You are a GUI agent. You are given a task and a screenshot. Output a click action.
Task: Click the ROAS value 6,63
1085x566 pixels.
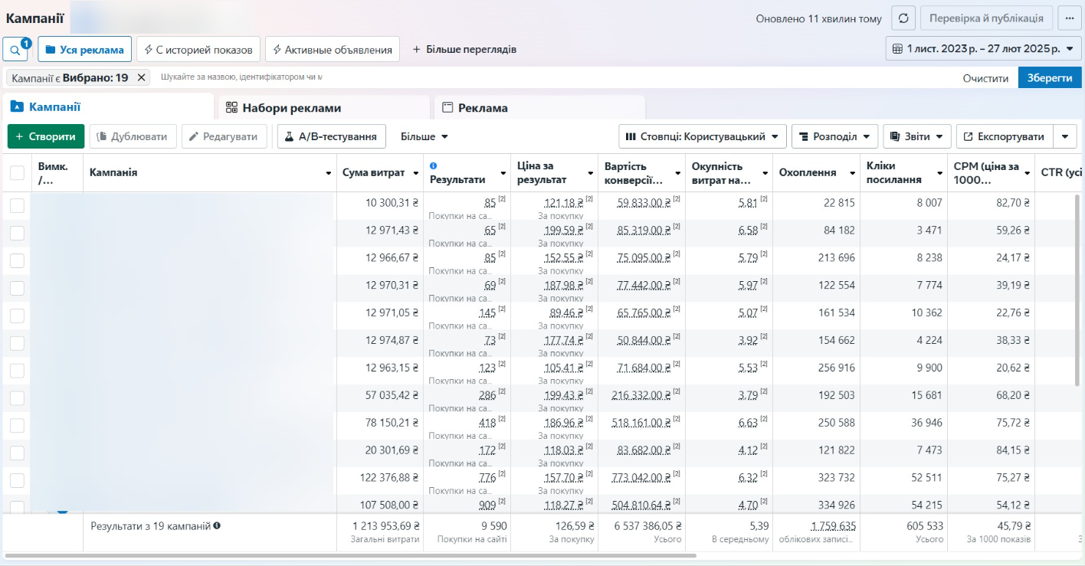tap(748, 423)
